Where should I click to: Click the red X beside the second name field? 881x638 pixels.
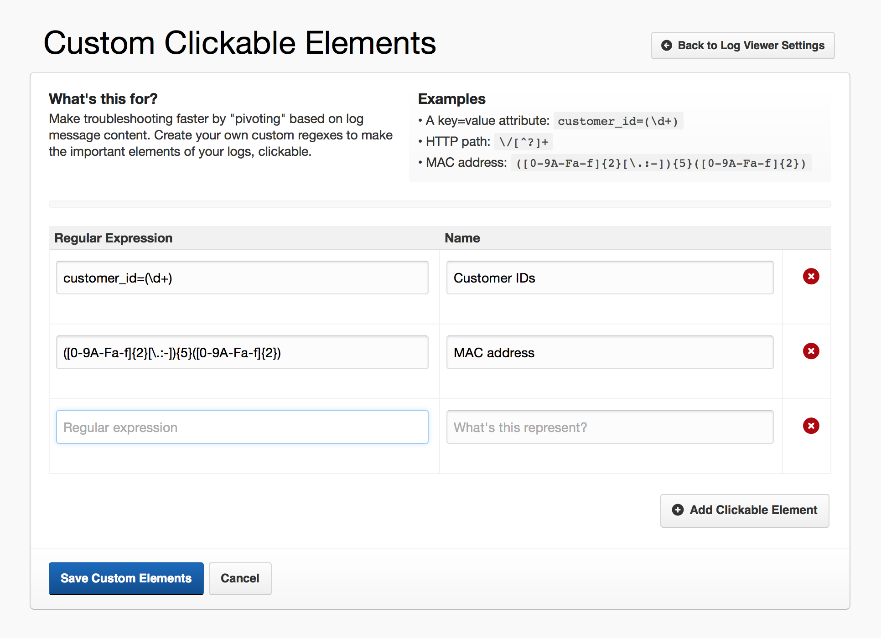pyautogui.click(x=811, y=351)
